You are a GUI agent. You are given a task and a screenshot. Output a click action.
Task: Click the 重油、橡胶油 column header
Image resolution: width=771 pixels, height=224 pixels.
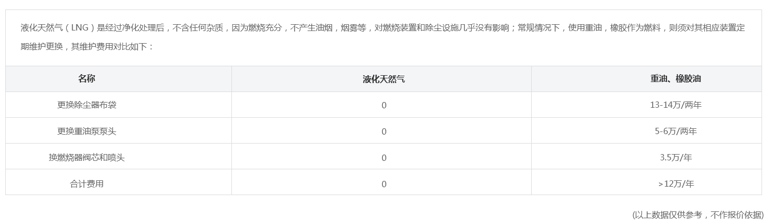click(x=676, y=78)
